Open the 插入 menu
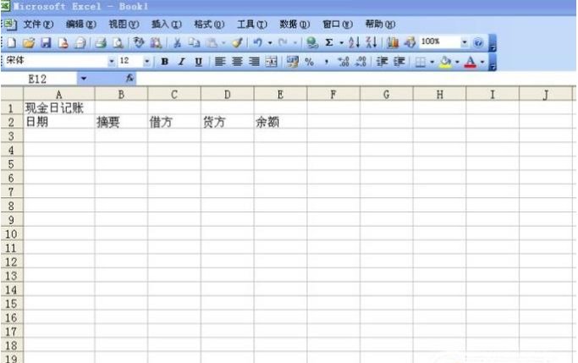Screen dimensions: 578x363 pos(167,25)
